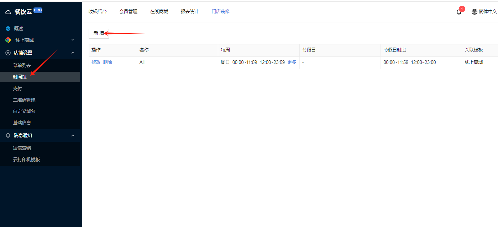The height and width of the screenshot is (227, 498).
Task: Collapse the 消息通知 section chevron
Action: [x=73, y=135]
